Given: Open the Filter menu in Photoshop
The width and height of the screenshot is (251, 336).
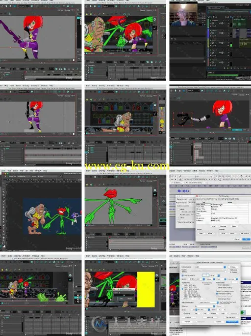Looking at the screenshot, I should [x=22, y=171].
